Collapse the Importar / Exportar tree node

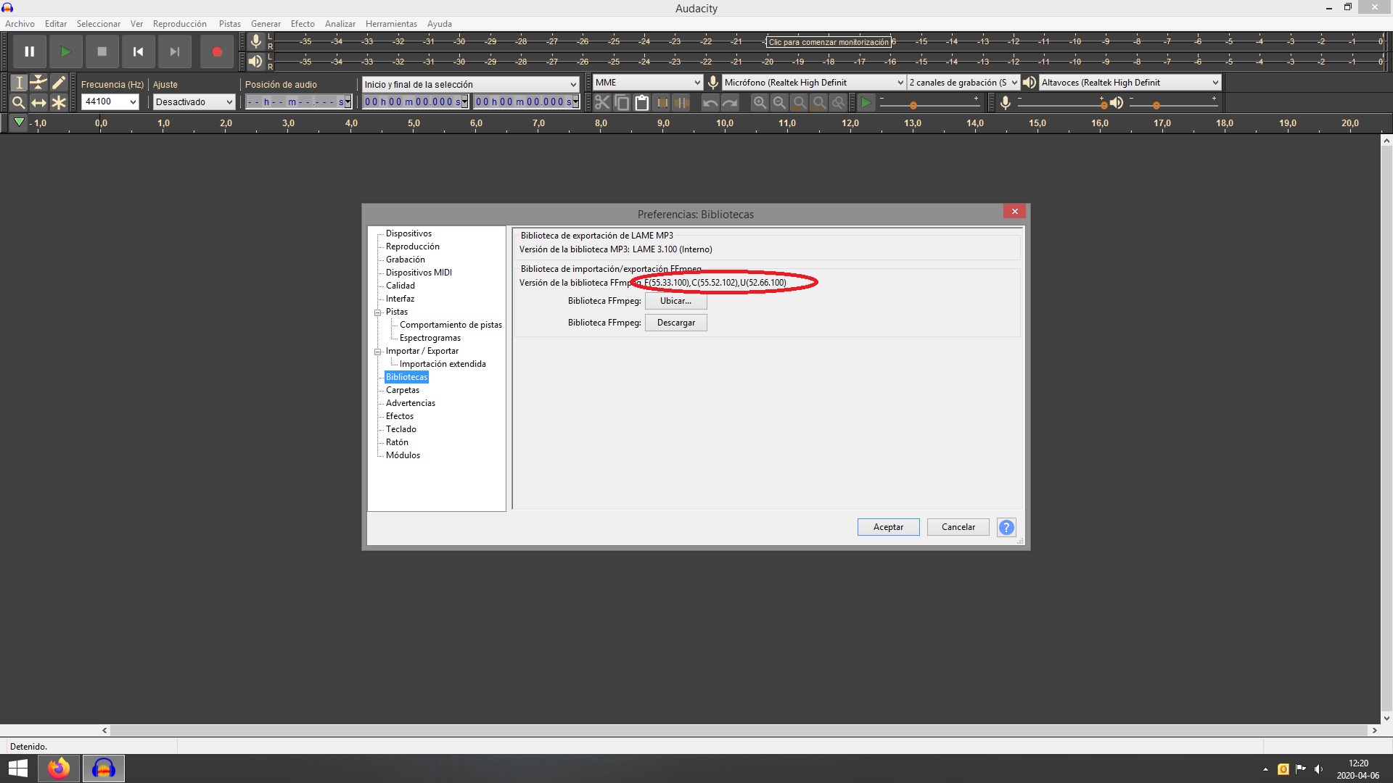click(x=378, y=352)
